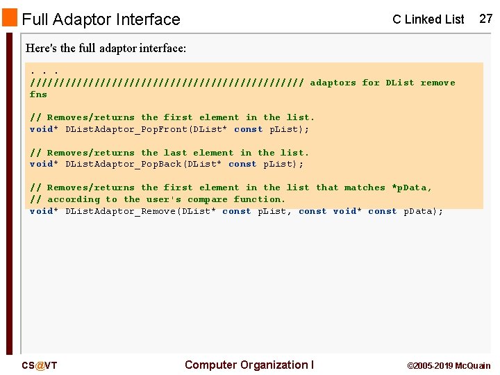Click the slide title "Full Adaptor Interface"
This screenshot has width=500, height=375.
click(x=101, y=19)
